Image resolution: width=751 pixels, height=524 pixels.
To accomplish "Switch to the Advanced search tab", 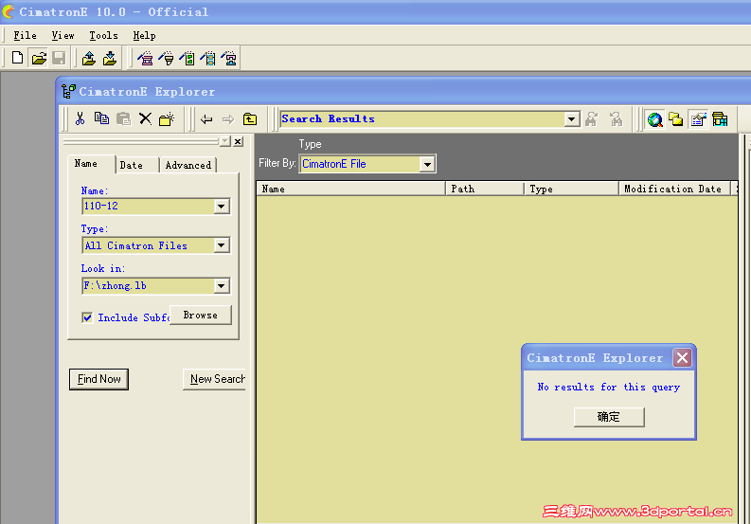I will pos(188,165).
